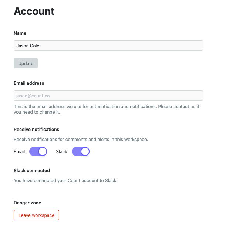The width and height of the screenshot is (242, 234).
Task: Click the notifications description text
Action: [x=81, y=140]
